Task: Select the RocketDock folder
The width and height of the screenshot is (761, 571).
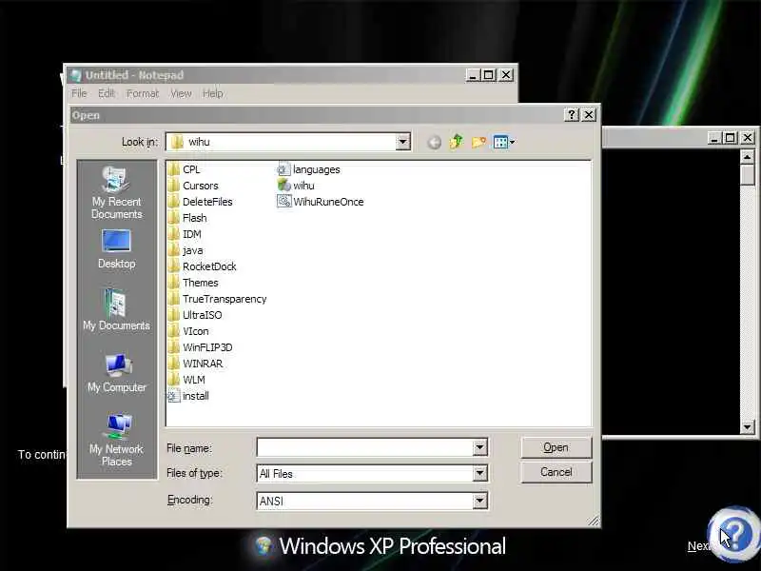Action: coord(202,266)
